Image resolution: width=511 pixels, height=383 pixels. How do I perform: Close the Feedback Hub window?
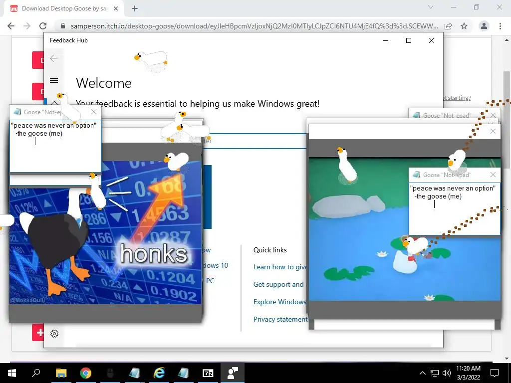click(x=432, y=40)
